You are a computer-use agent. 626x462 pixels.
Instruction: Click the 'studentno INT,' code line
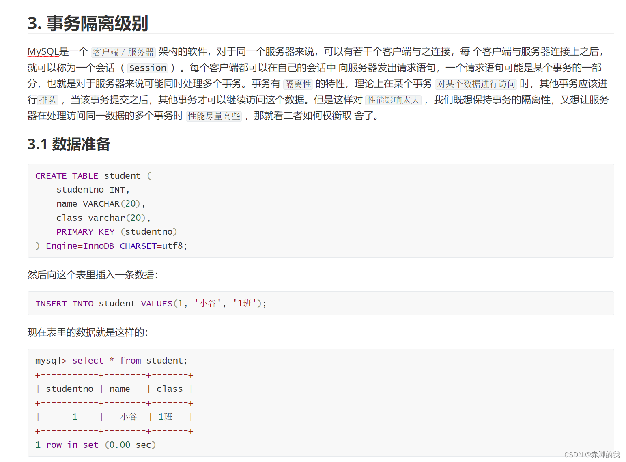93,190
